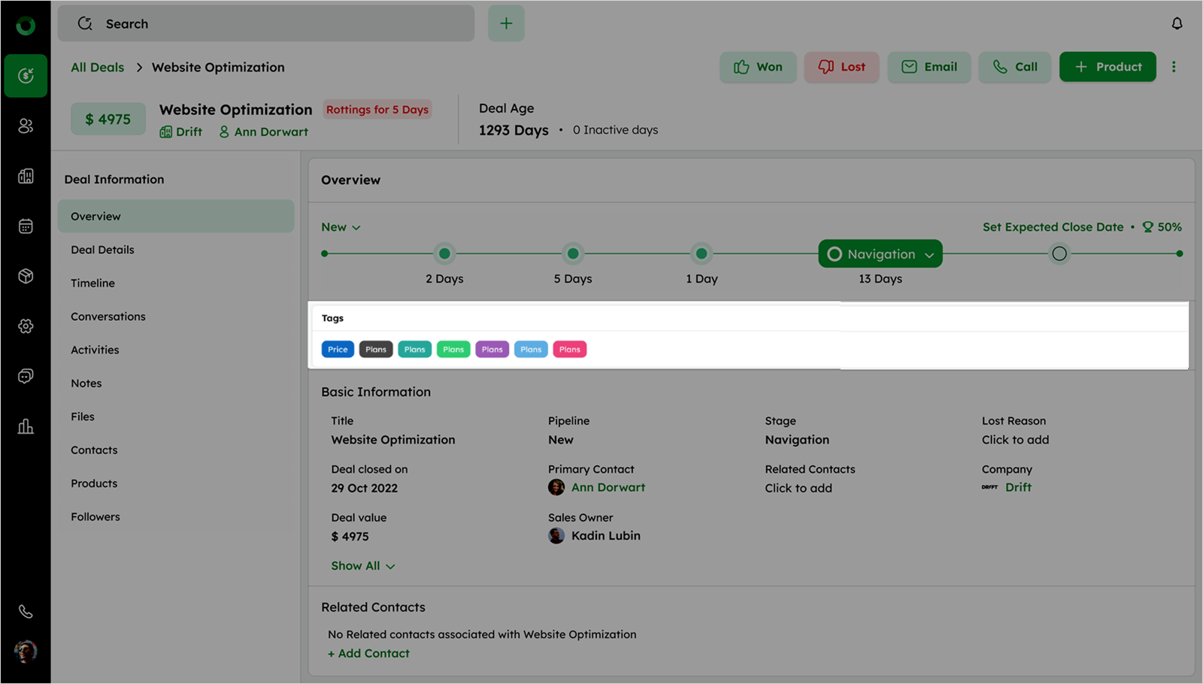Open the three-dot more options menu
Viewport: 1203px width, 684px height.
pyautogui.click(x=1174, y=67)
